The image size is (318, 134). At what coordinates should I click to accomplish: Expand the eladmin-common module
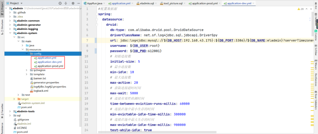click(10, 21)
